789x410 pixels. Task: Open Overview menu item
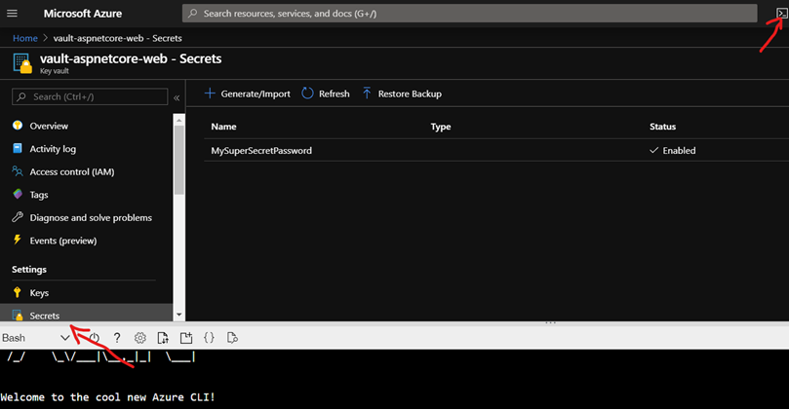coord(49,126)
